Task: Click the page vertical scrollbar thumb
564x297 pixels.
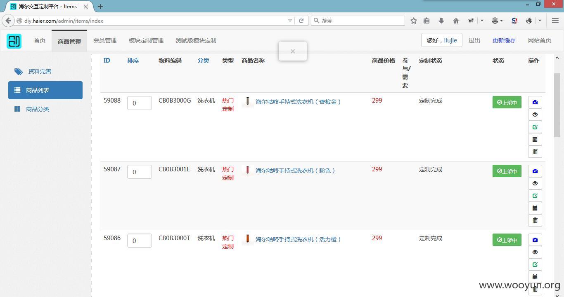Action: 557,105
